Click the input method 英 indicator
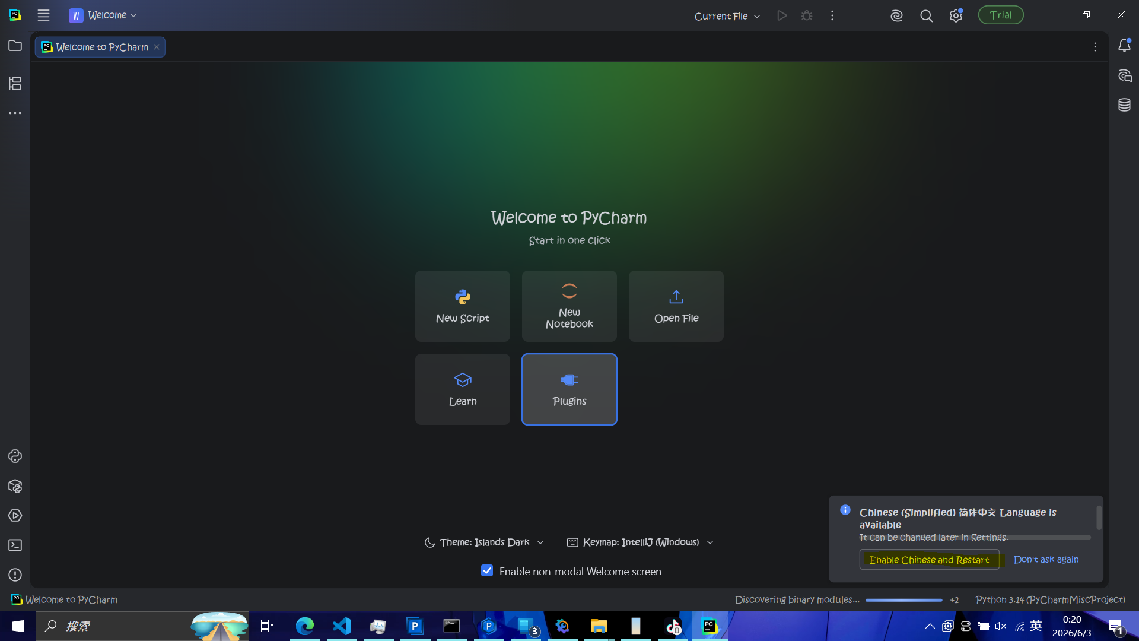Screen dimensions: 1139x641 point(1036,626)
